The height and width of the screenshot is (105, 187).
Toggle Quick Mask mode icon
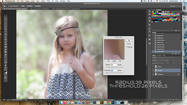click(x=6, y=75)
